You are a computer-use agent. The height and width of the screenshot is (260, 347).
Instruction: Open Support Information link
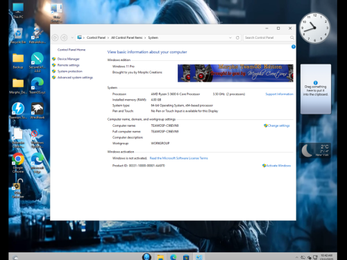coord(279,94)
